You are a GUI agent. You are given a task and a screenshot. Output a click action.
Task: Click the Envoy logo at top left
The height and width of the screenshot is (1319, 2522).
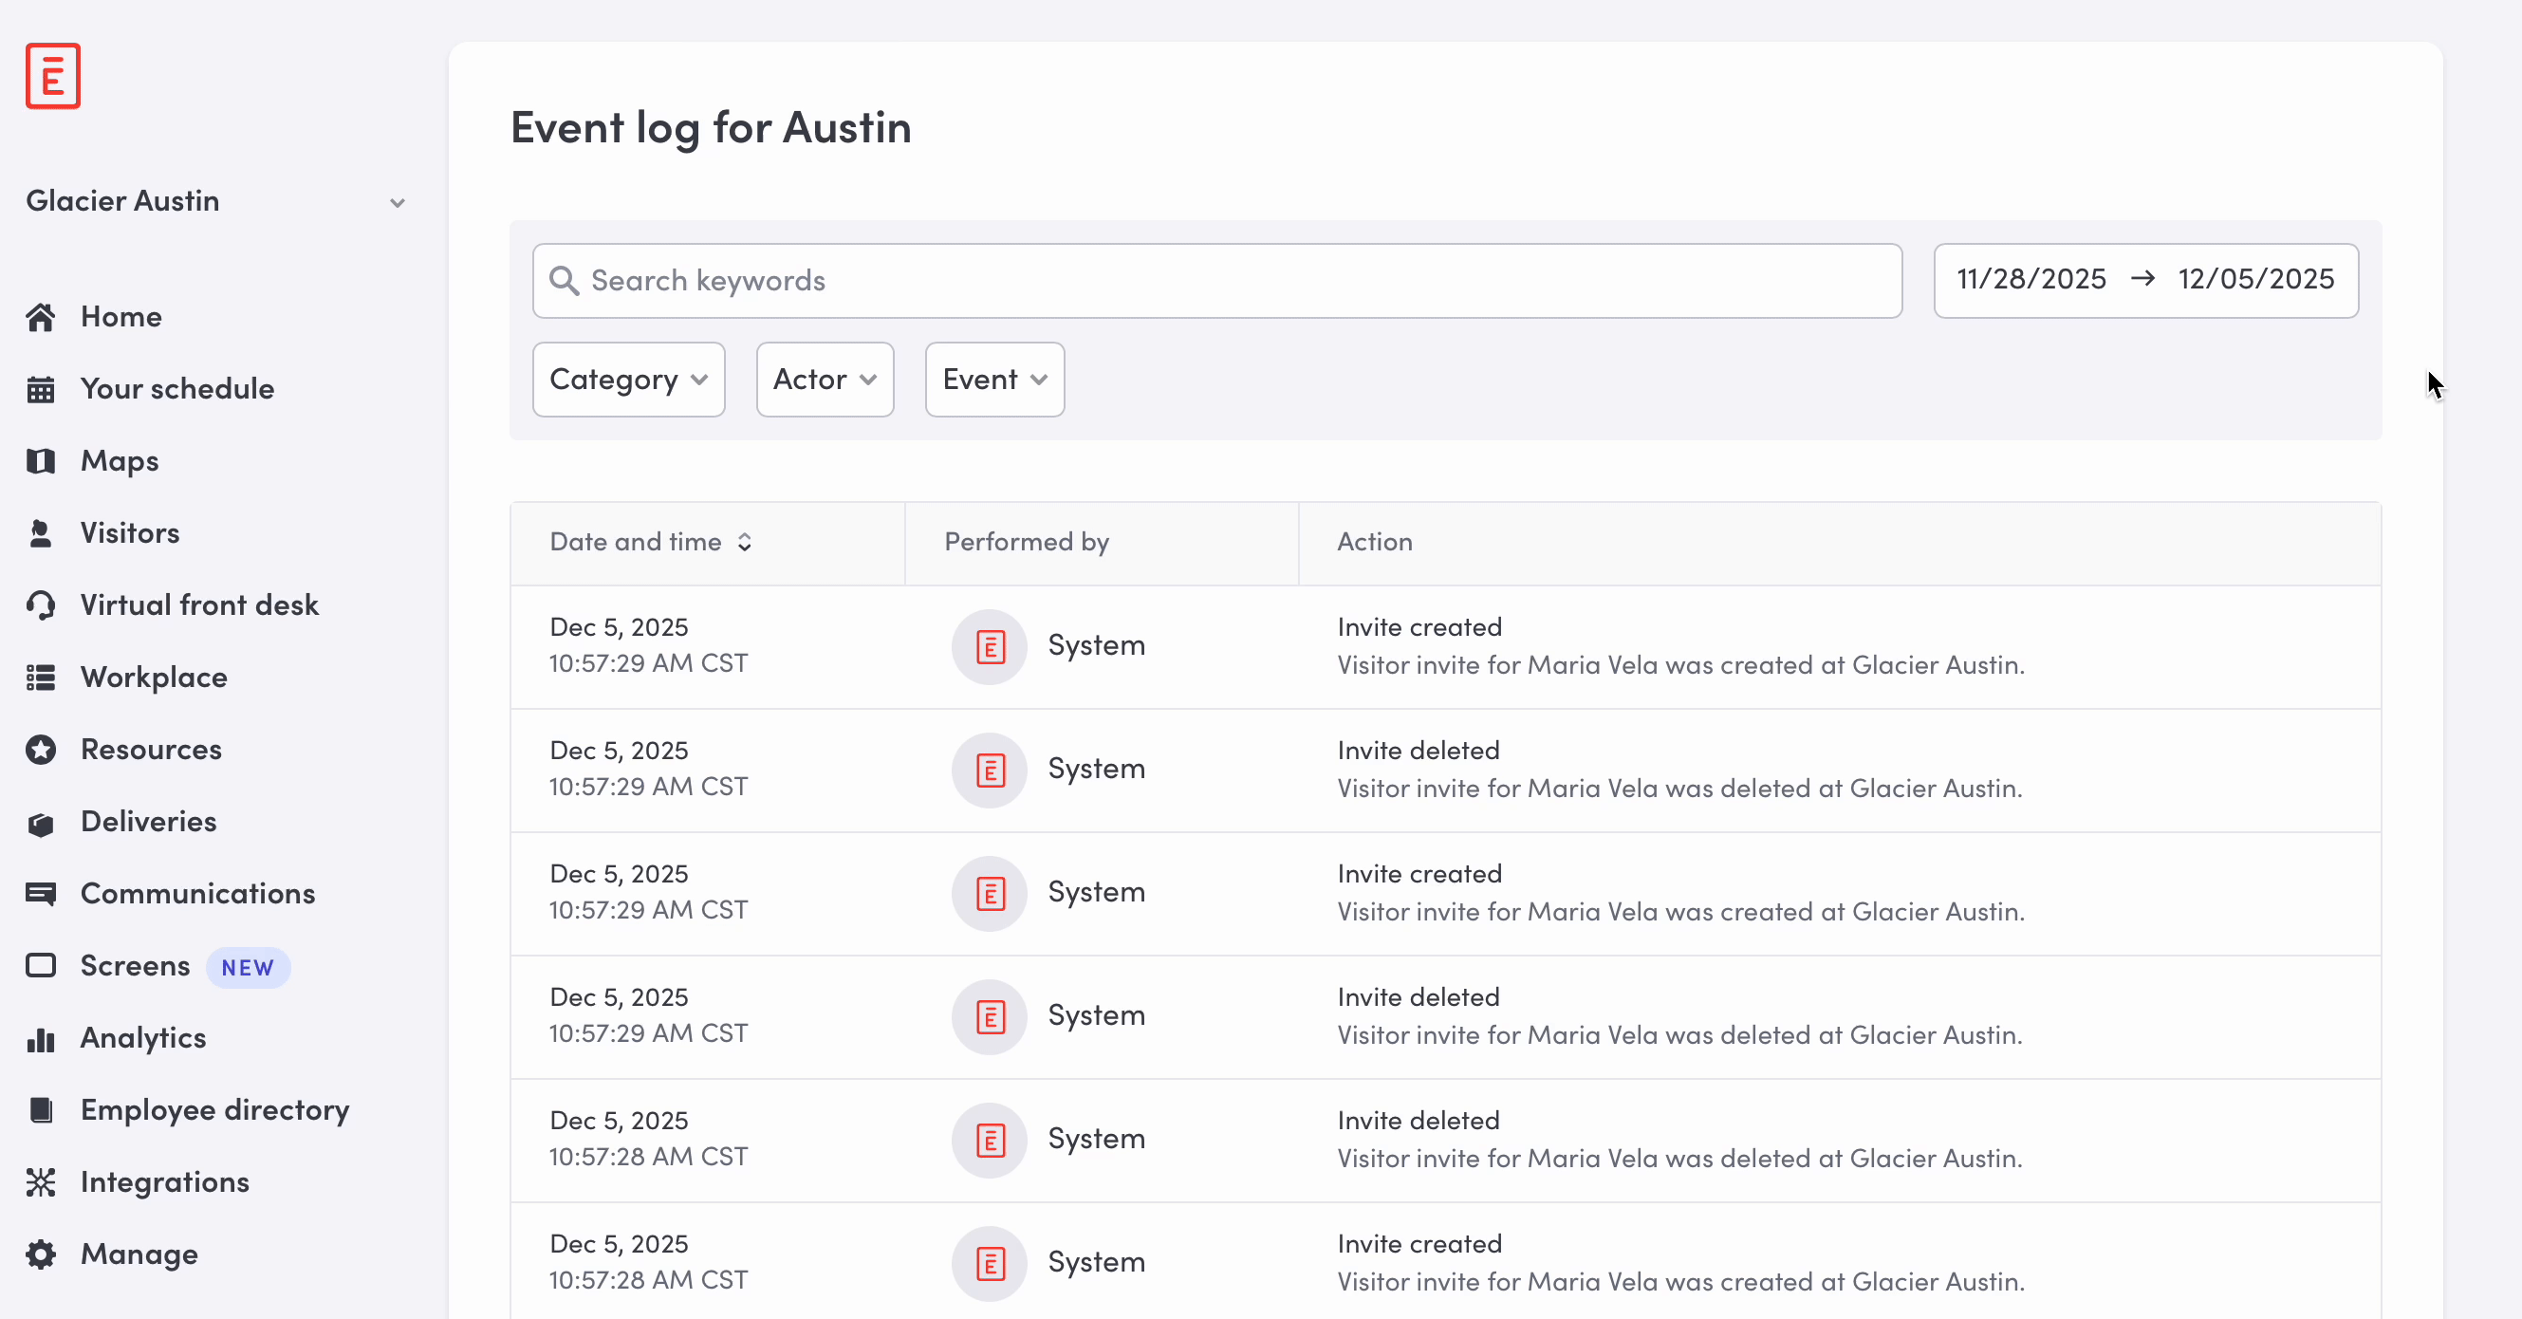pos(52,75)
